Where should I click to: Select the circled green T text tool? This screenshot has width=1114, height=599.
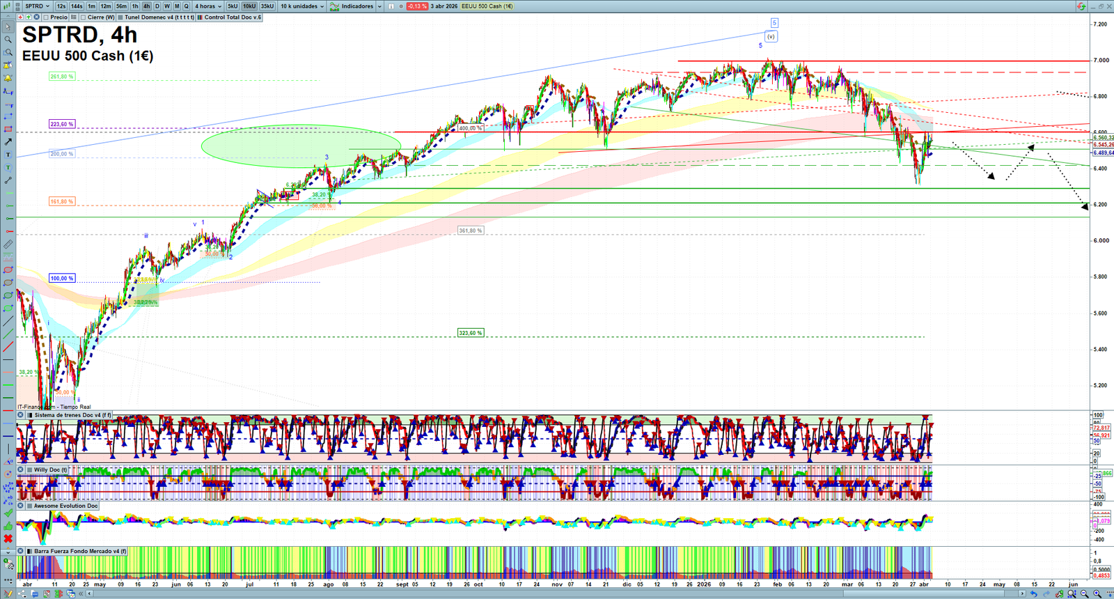[8, 168]
